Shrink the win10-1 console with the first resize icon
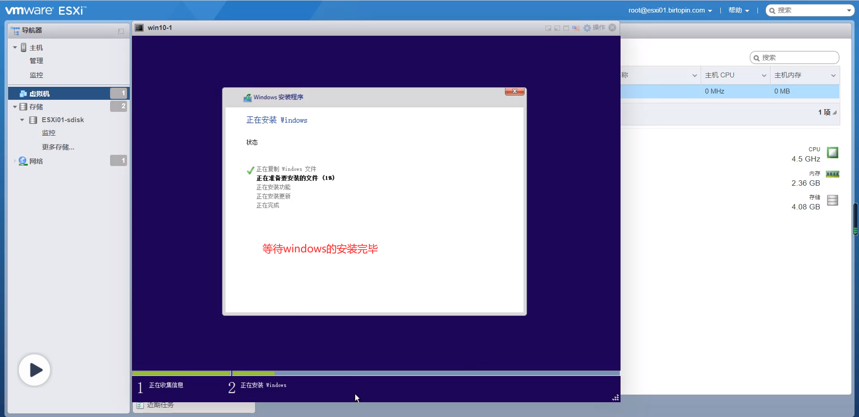Screen dimensions: 859x417 (x=548, y=28)
